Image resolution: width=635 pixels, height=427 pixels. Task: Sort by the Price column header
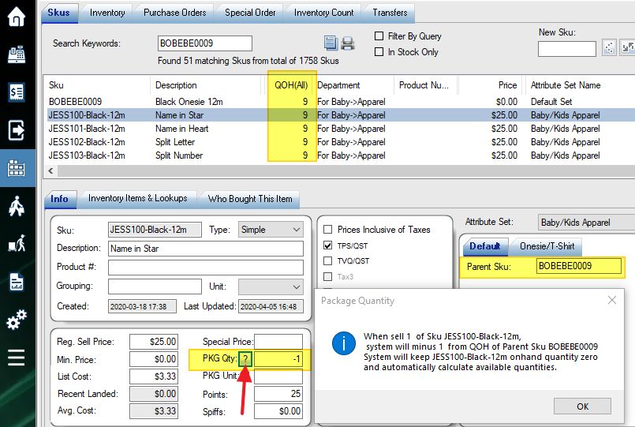point(490,85)
